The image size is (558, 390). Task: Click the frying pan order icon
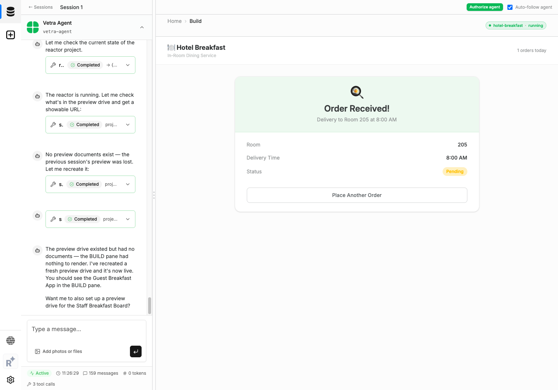point(357,92)
